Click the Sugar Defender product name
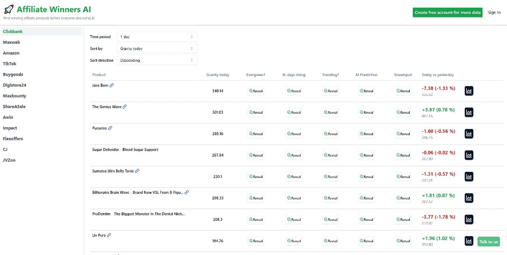The width and height of the screenshot is (507, 255). click(125, 149)
